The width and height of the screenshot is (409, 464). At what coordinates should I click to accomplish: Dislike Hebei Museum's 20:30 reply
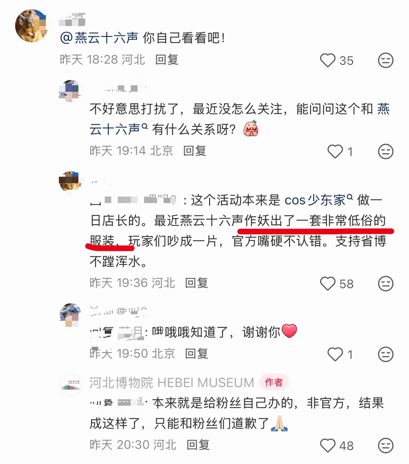386,445
